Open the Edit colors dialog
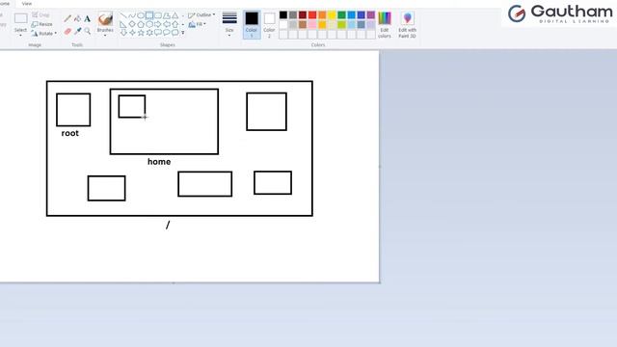This screenshot has height=347, width=617. (385, 25)
